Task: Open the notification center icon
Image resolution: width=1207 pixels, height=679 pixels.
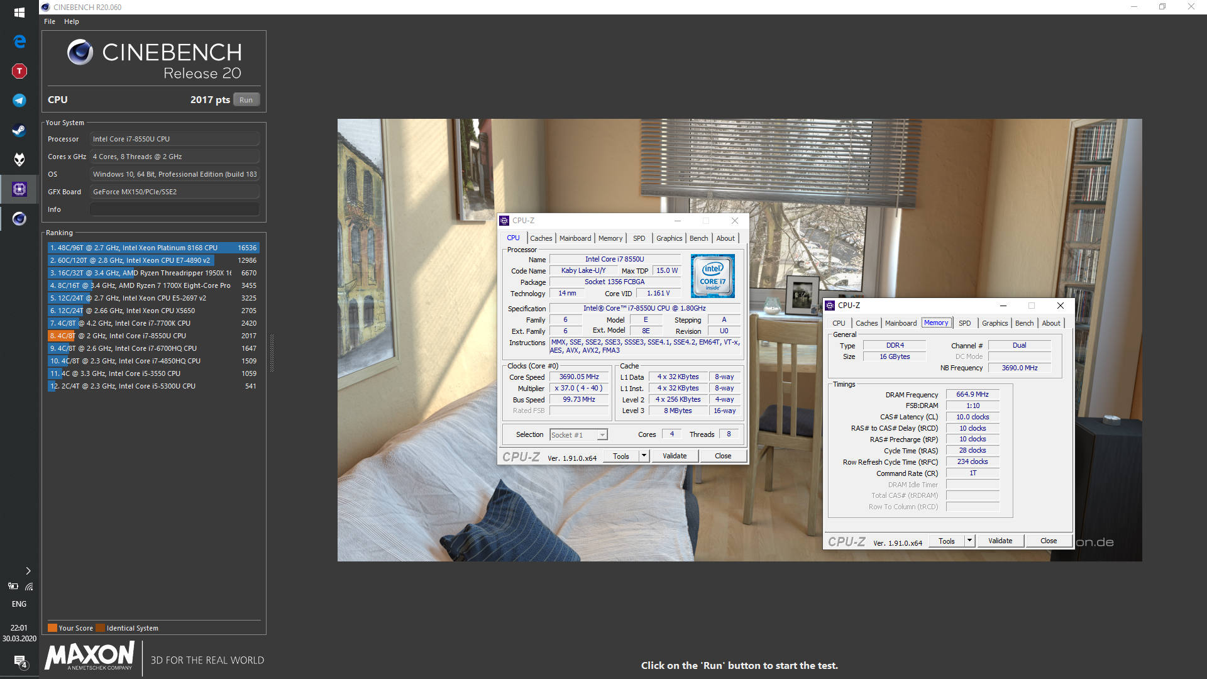Action: click(19, 661)
